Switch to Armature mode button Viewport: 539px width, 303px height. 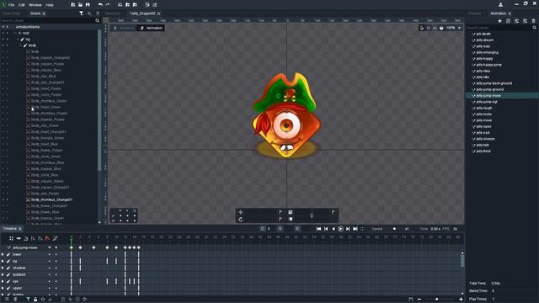[124, 28]
